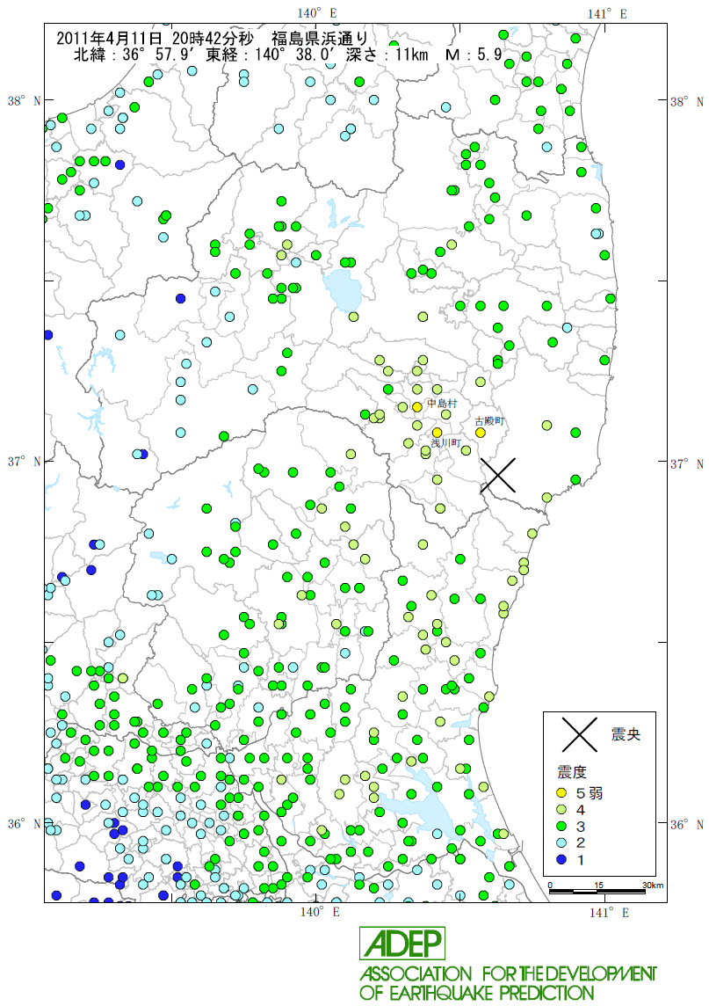Click the blue intensity 1 legend dot
709x1006 pixels.
coord(562,859)
